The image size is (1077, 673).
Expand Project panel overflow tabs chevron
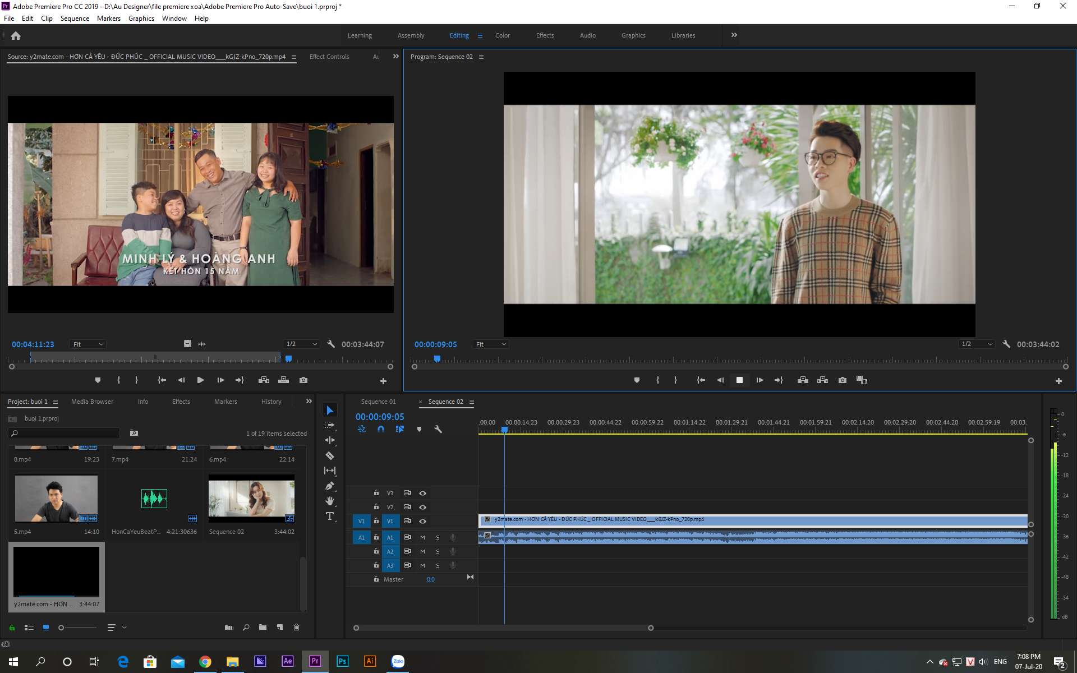pos(309,402)
